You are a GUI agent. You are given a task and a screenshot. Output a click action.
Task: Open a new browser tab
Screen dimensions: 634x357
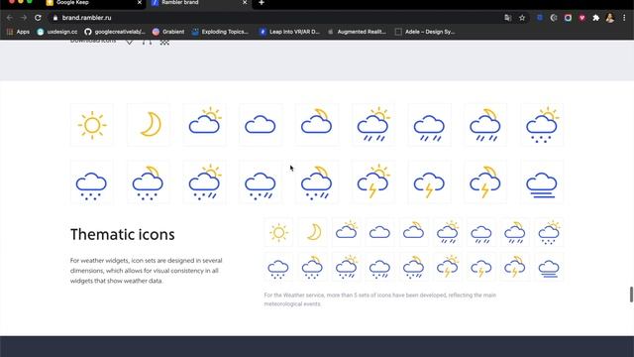[262, 3]
